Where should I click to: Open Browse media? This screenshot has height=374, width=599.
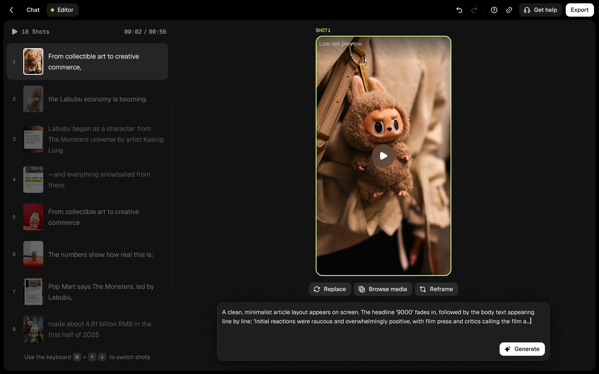(383, 289)
